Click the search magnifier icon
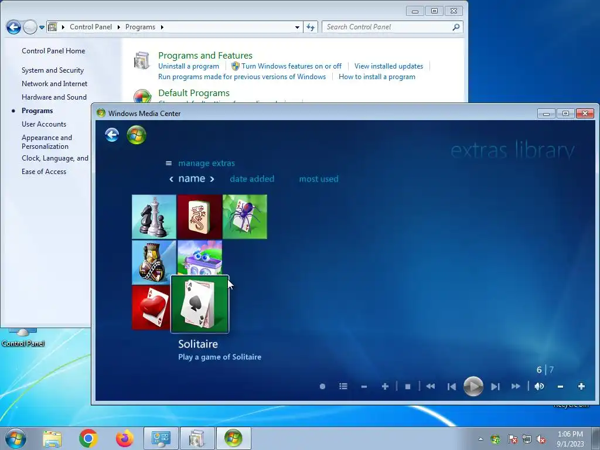 [456, 27]
